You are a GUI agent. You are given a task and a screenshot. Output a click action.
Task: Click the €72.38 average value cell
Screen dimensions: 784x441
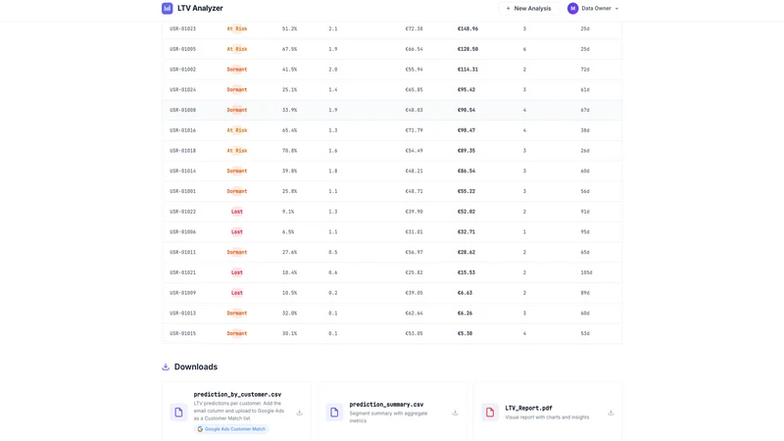[x=414, y=29]
